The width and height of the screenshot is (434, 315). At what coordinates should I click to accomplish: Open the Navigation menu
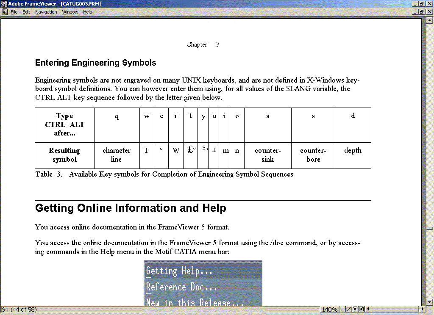coord(46,12)
